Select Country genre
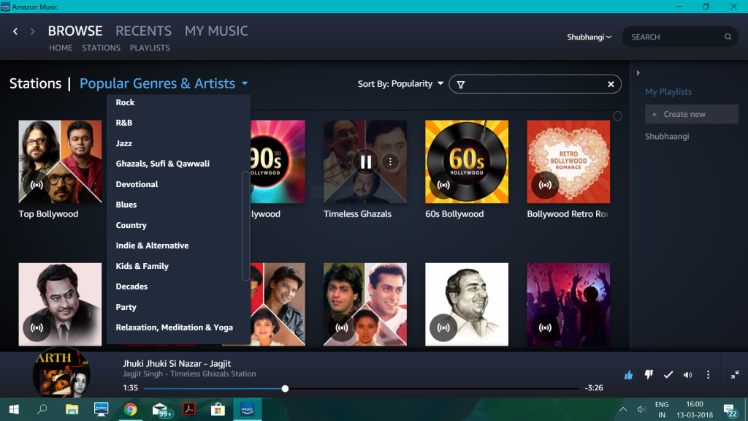 (x=131, y=225)
